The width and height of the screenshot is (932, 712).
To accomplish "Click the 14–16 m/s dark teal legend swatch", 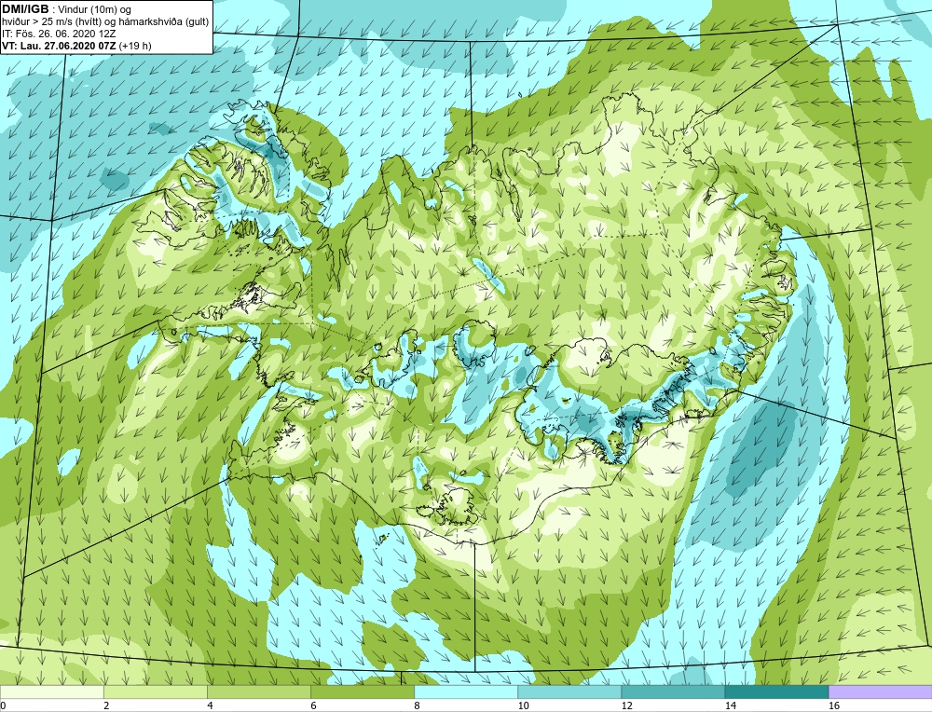I will [x=776, y=691].
